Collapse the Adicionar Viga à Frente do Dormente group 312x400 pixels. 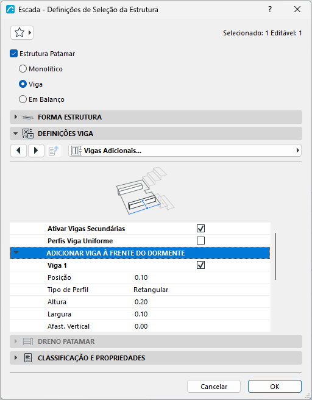click(16, 253)
